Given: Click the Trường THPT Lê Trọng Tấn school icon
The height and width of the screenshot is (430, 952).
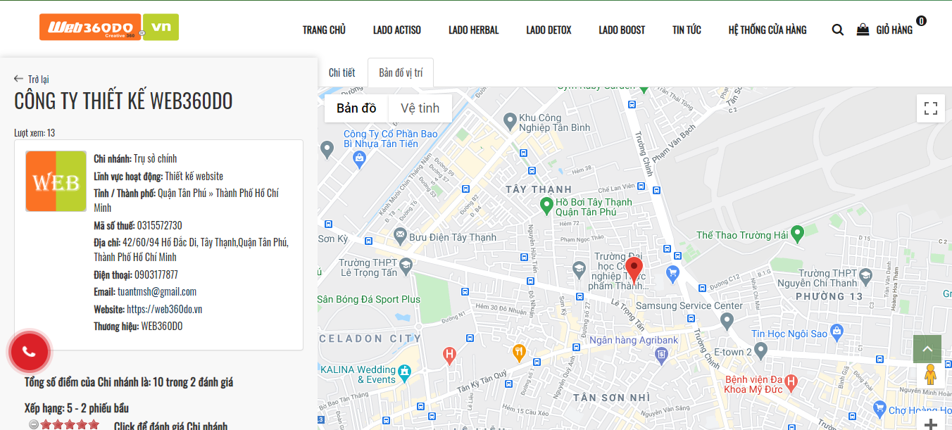Looking at the screenshot, I should click(406, 265).
